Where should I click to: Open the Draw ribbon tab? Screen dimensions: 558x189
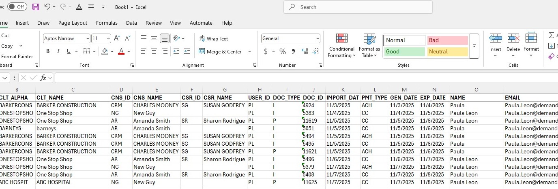tap(43, 23)
